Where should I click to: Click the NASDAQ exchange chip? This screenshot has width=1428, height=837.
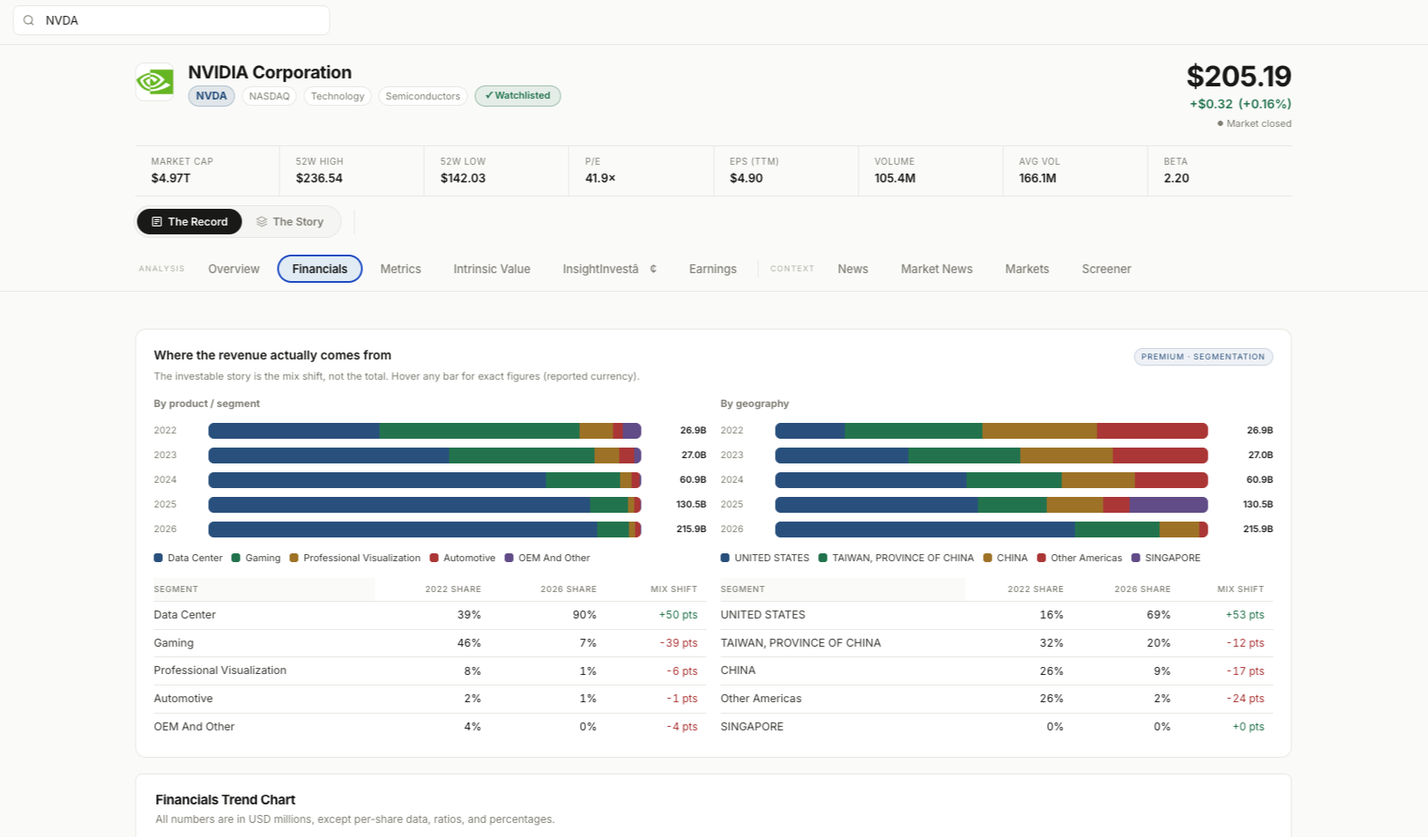(270, 96)
